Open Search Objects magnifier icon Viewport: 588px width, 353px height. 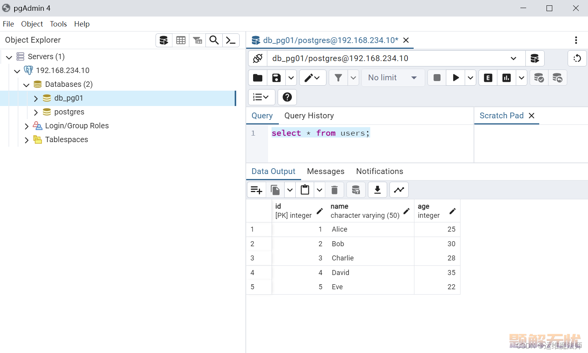214,40
